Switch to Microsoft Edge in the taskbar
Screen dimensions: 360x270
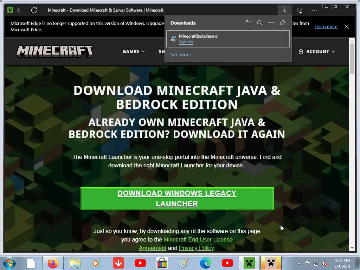tap(206, 263)
